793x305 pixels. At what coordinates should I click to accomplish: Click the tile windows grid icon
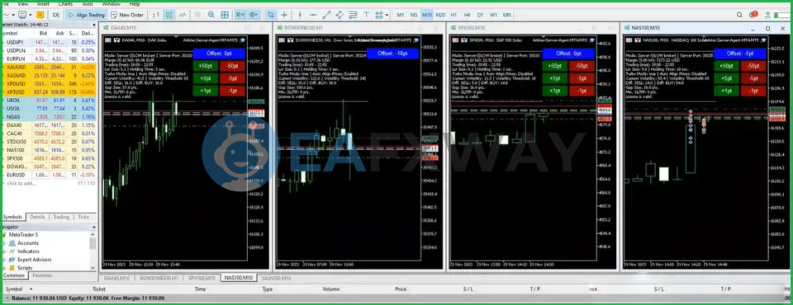pos(225,15)
